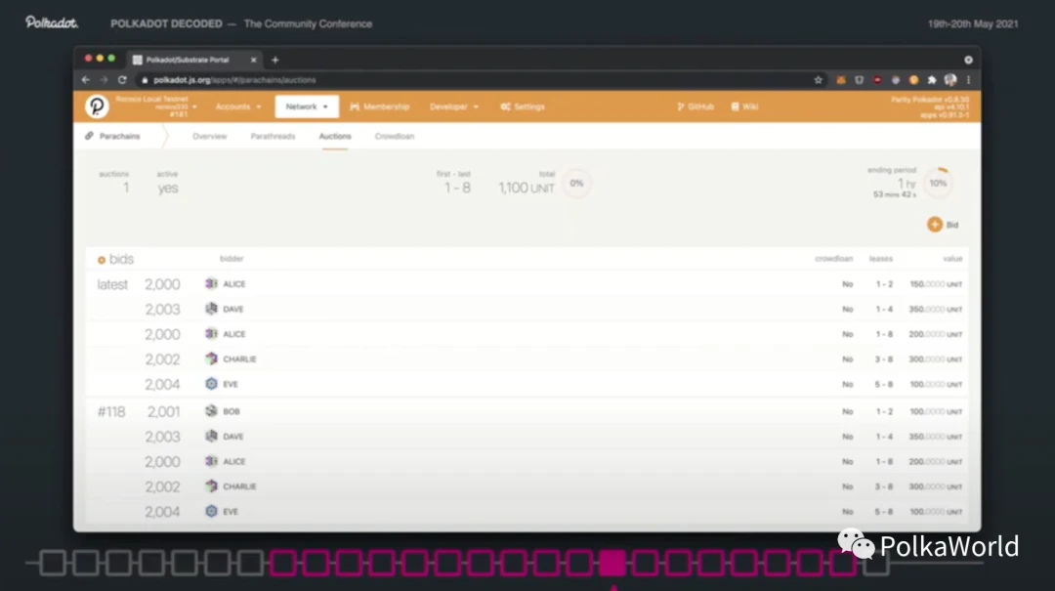This screenshot has height=591, width=1055.
Task: Click the round icon at tab strip's right end
Action: [x=968, y=60]
